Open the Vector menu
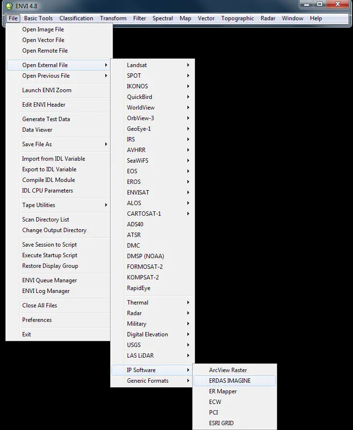This screenshot has height=430, width=353. coord(206,18)
